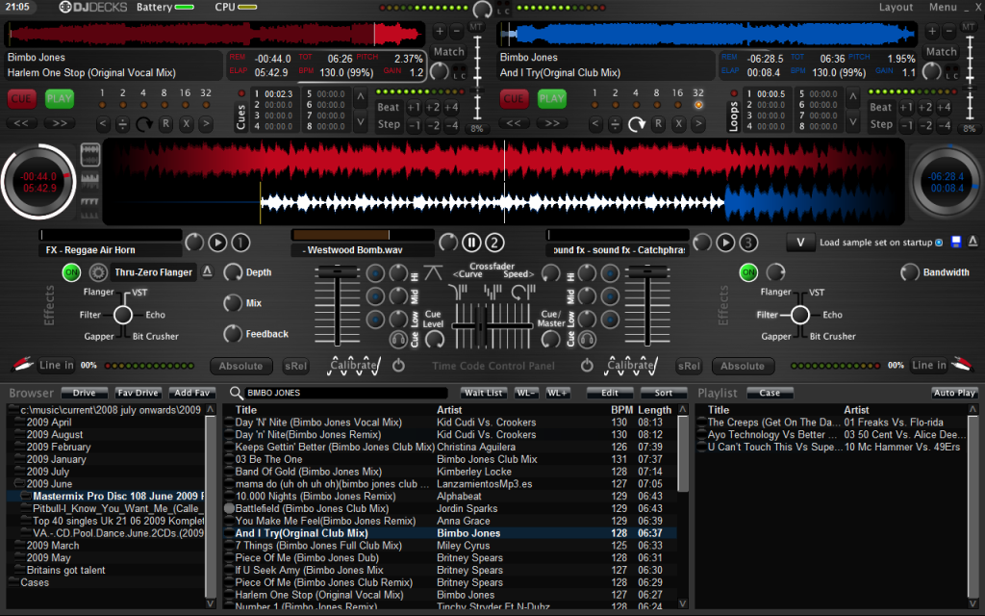Toggle left deck Hi EQ kill button
This screenshot has height=616, width=985.
[375, 273]
